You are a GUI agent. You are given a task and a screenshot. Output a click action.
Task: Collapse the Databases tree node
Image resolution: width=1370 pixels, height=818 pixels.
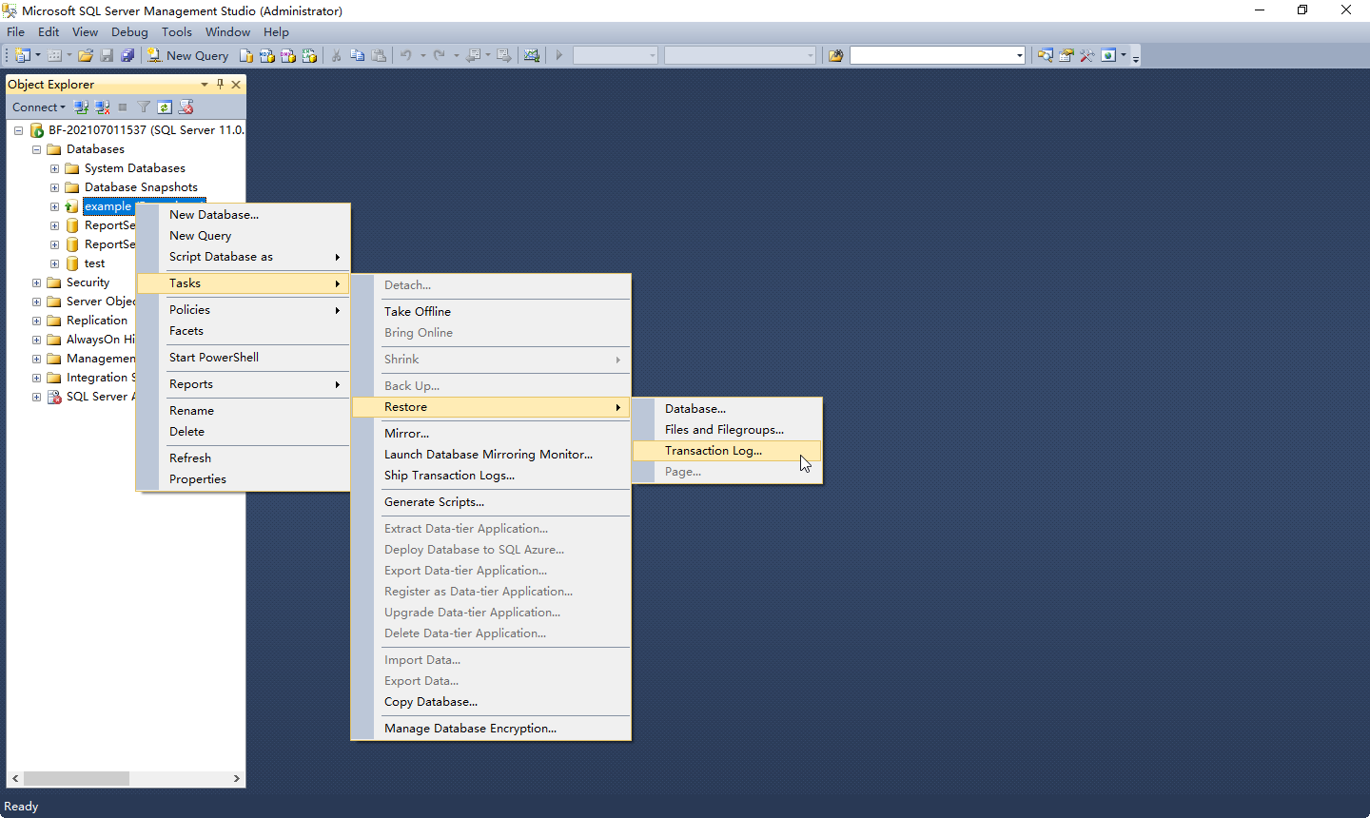(x=36, y=149)
